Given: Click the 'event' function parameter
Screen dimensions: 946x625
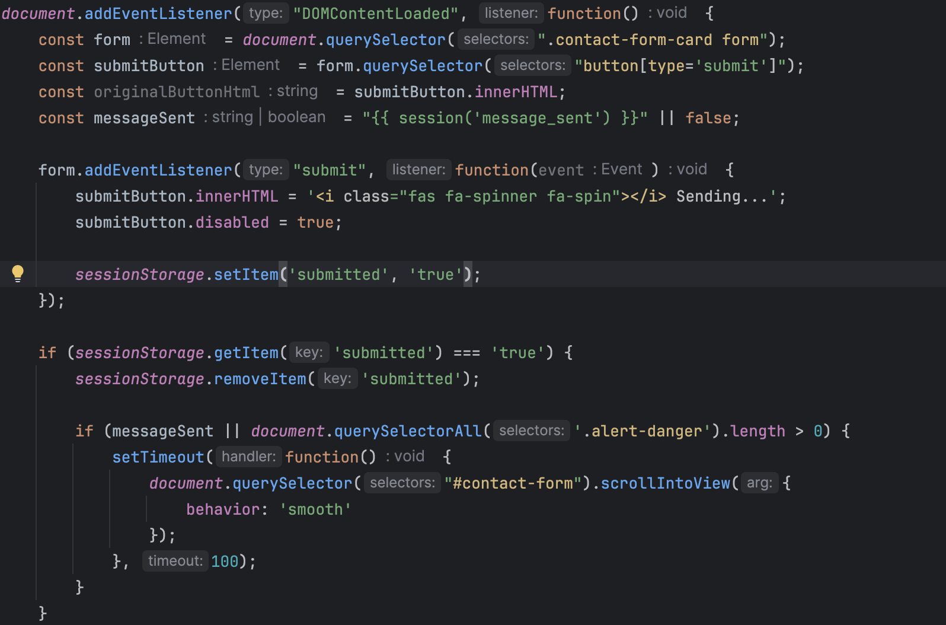Looking at the screenshot, I should point(561,170).
